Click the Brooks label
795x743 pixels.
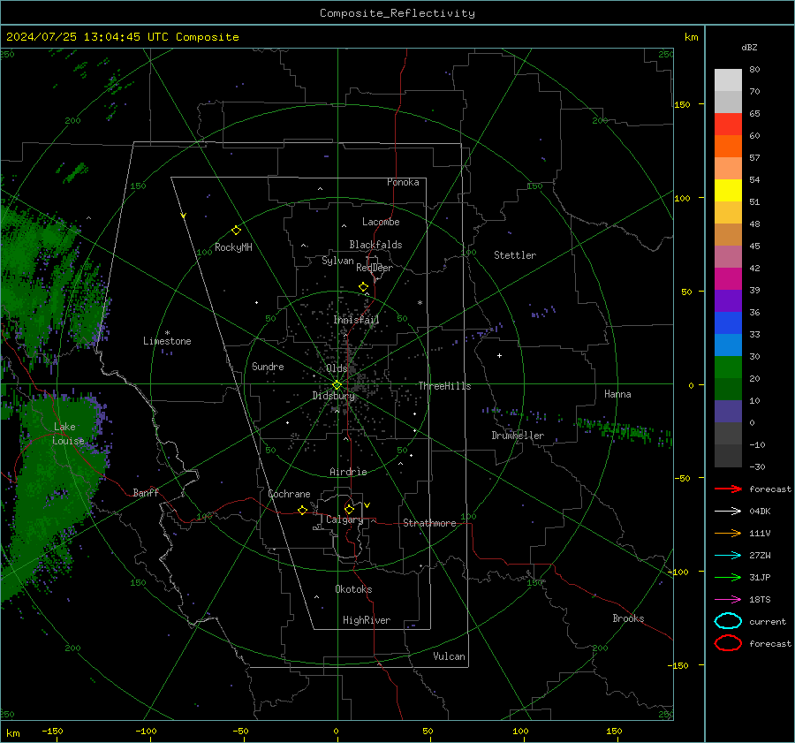tap(628, 618)
